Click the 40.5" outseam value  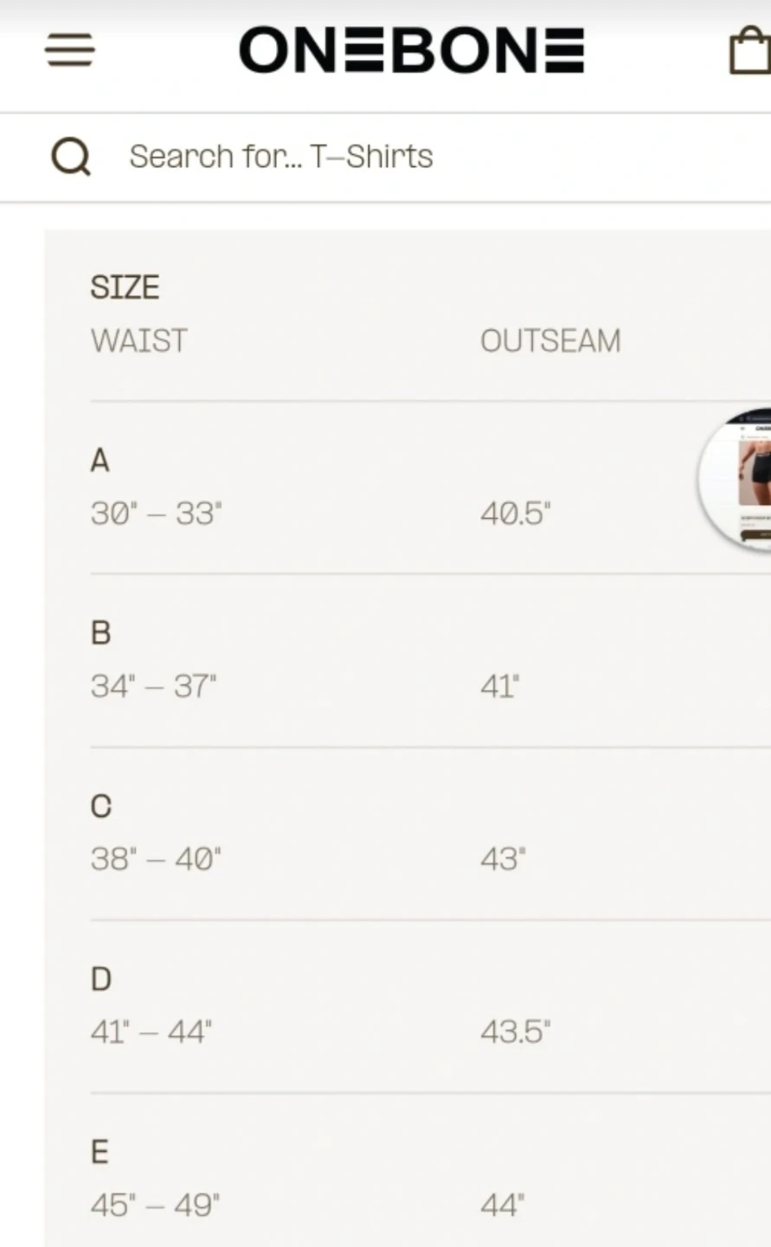516,514
